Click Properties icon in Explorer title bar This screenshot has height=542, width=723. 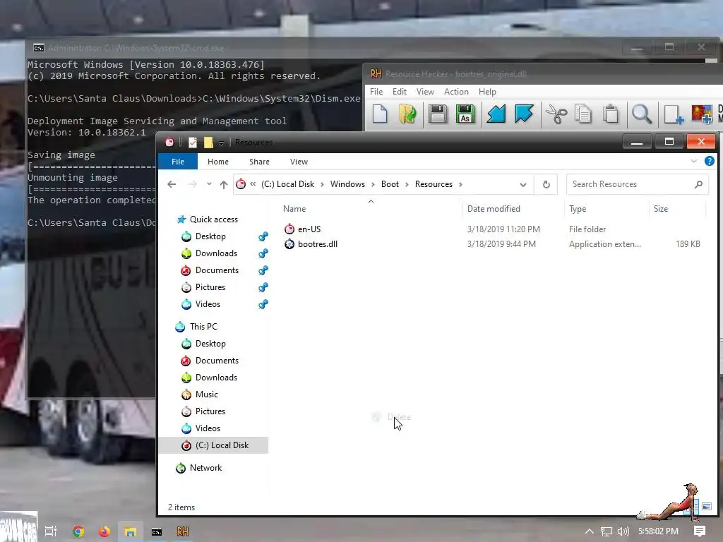pyautogui.click(x=192, y=143)
